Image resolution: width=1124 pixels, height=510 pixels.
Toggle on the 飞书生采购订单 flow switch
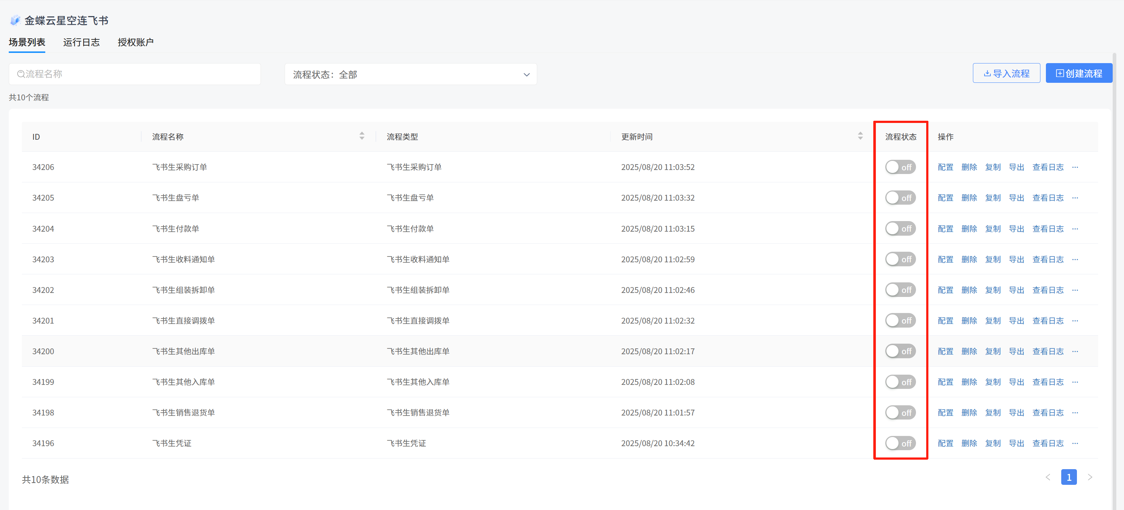900,167
